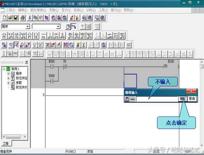204x155 pixels.
Task: Open the 在线(O) menu
Action: [78, 10]
